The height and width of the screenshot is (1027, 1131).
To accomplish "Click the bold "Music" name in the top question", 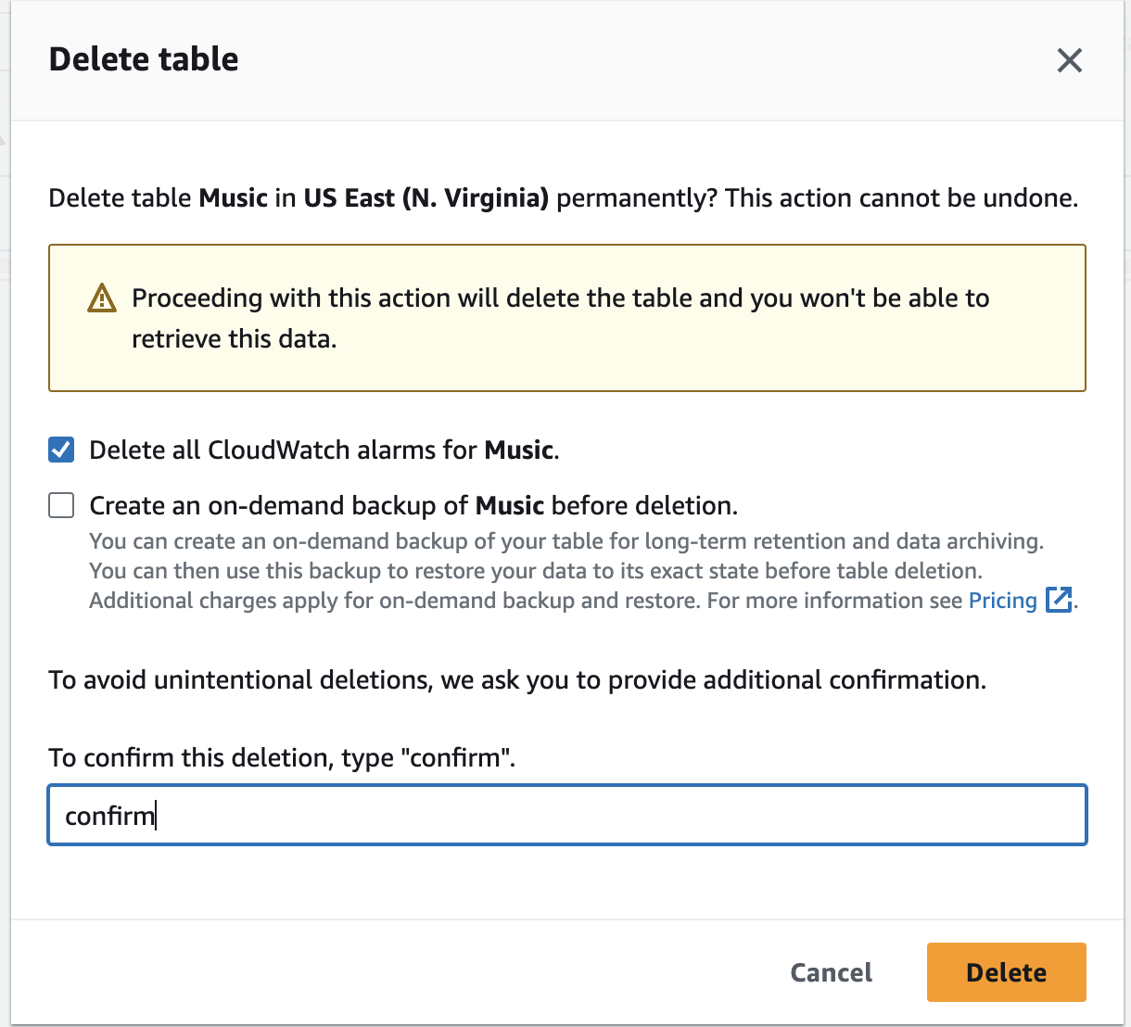I will pyautogui.click(x=233, y=198).
